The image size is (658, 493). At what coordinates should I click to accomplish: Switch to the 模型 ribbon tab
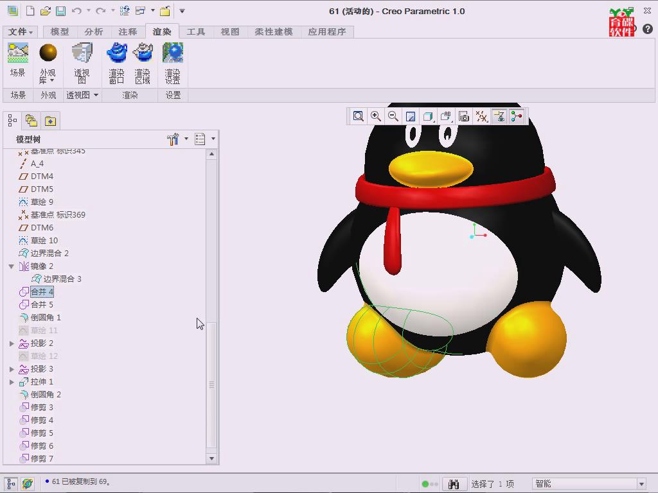click(59, 32)
